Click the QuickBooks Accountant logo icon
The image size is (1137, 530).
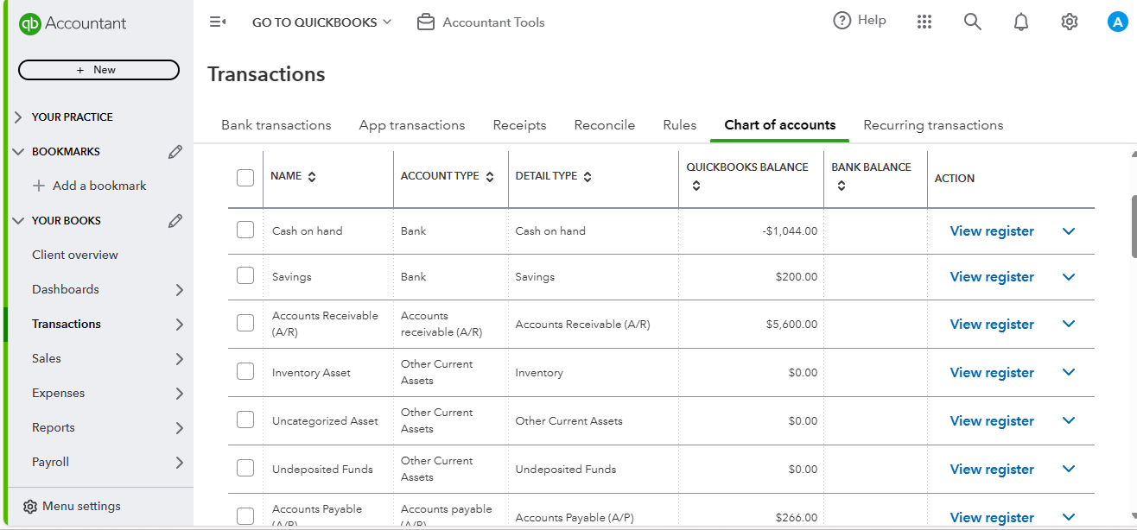pyautogui.click(x=30, y=23)
